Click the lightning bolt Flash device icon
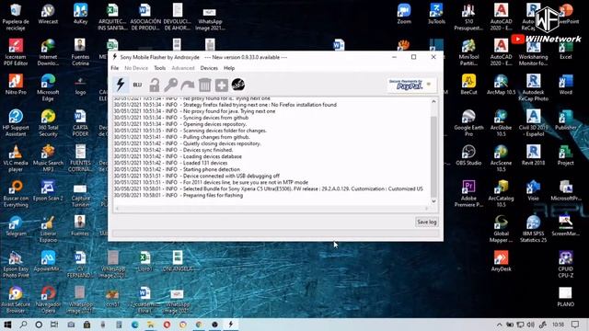 tap(121, 85)
